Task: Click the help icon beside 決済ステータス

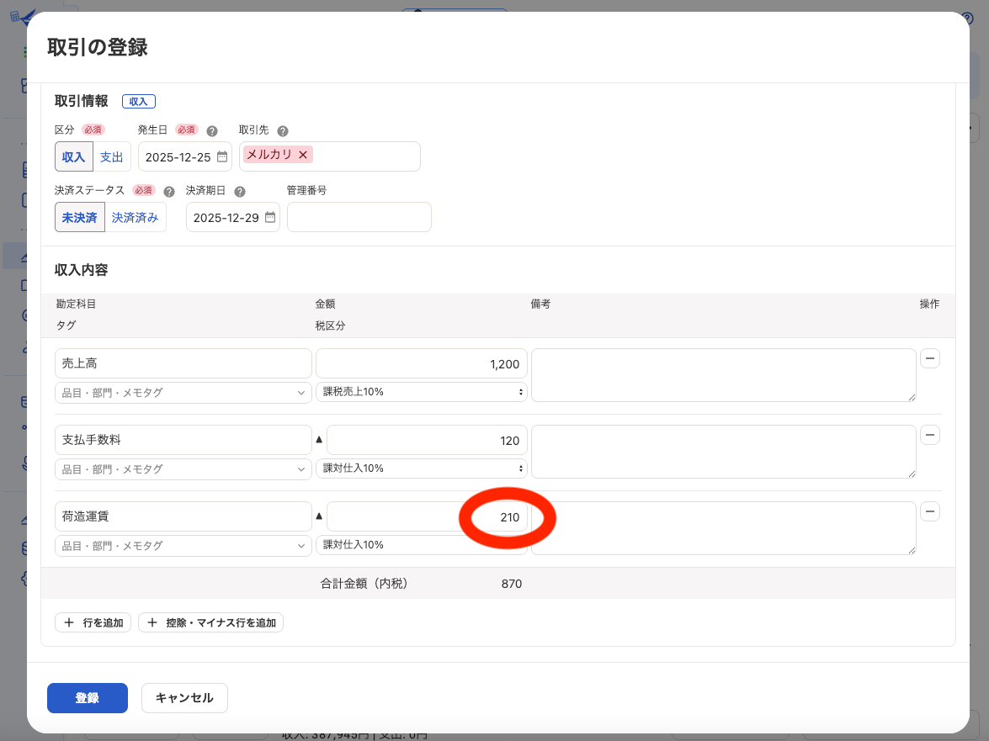Action: (x=169, y=192)
